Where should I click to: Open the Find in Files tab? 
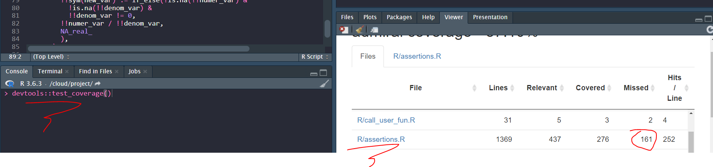95,71
